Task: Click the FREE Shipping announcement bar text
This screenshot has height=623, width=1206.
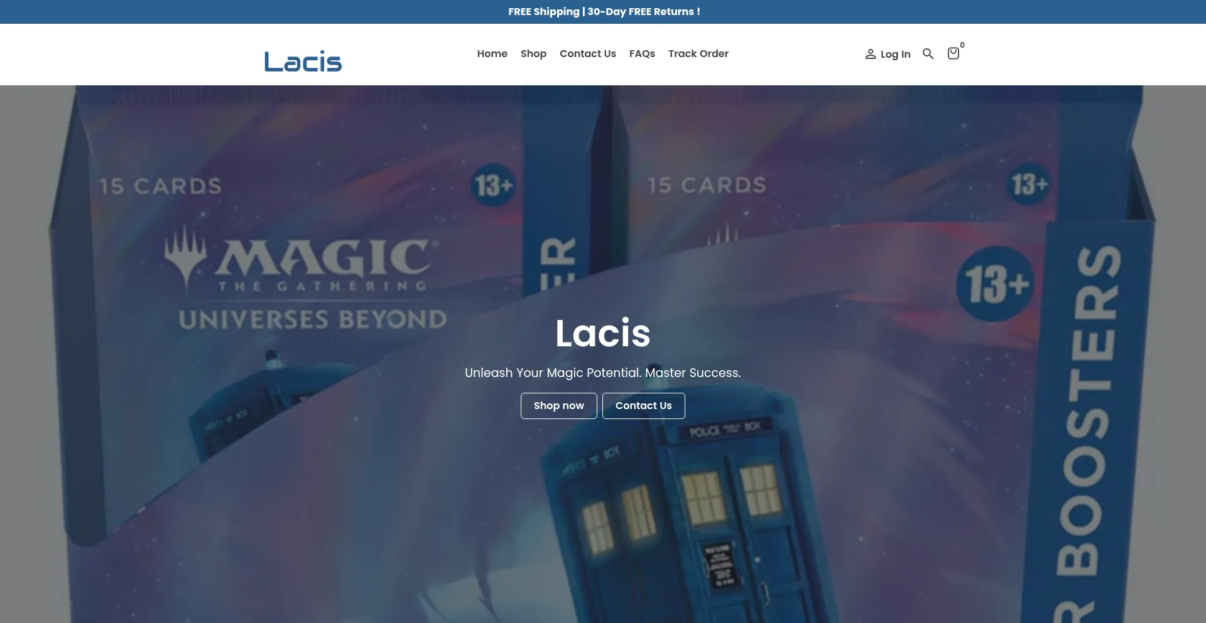Action: (604, 11)
